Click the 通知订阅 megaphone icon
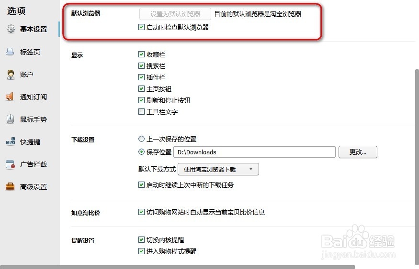The image size is (419, 269). tap(11, 97)
